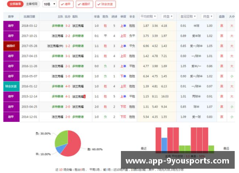Toggle the 球会友谊 filter checkbox
This screenshot has height=173, width=239.
106,4
